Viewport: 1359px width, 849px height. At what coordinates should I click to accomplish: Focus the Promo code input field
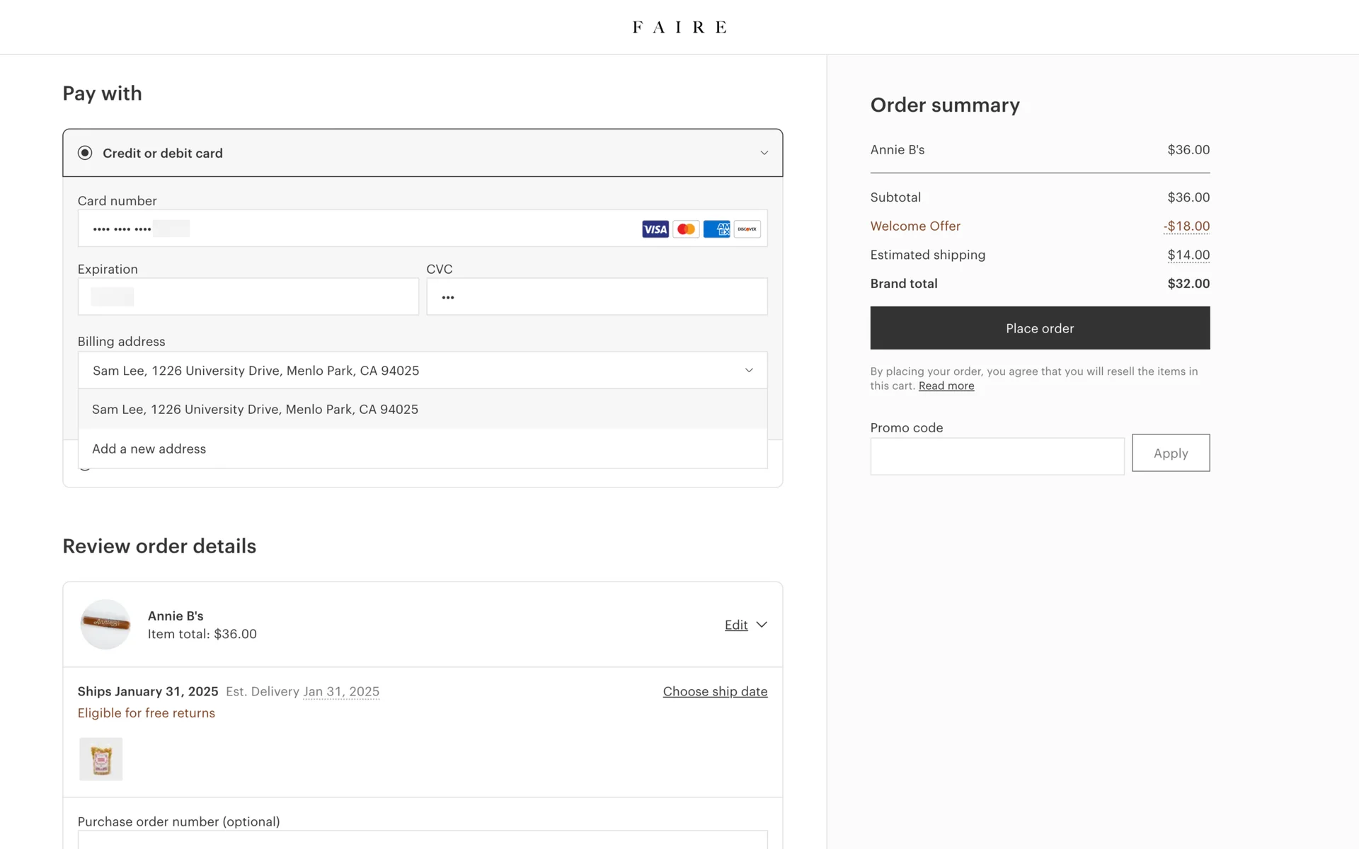(x=997, y=456)
